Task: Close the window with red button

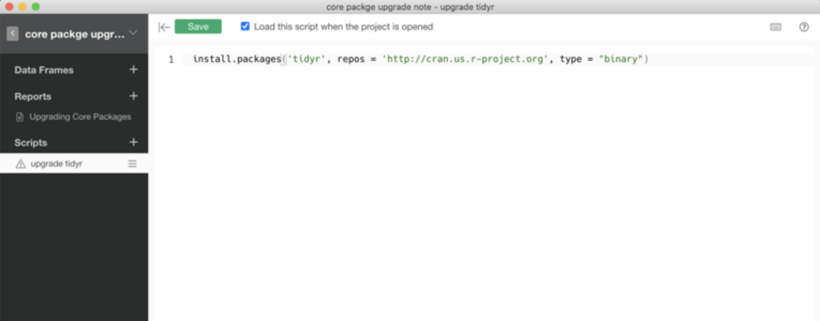Action: (9, 6)
